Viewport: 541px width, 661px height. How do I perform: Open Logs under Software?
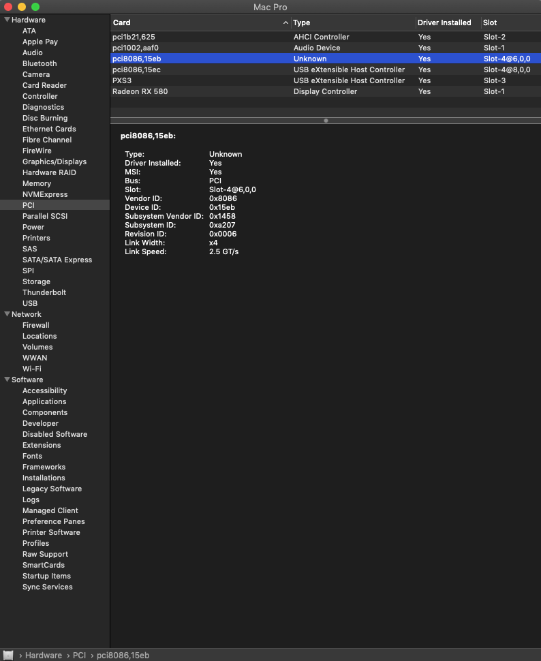pos(31,499)
